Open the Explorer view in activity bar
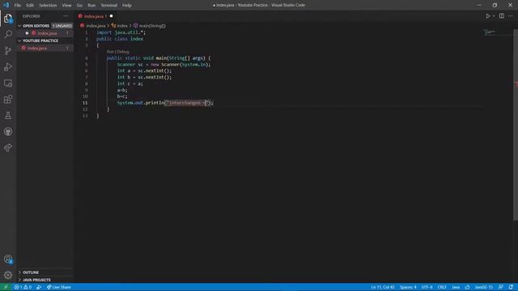Image resolution: width=518 pixels, height=291 pixels. coord(8,19)
